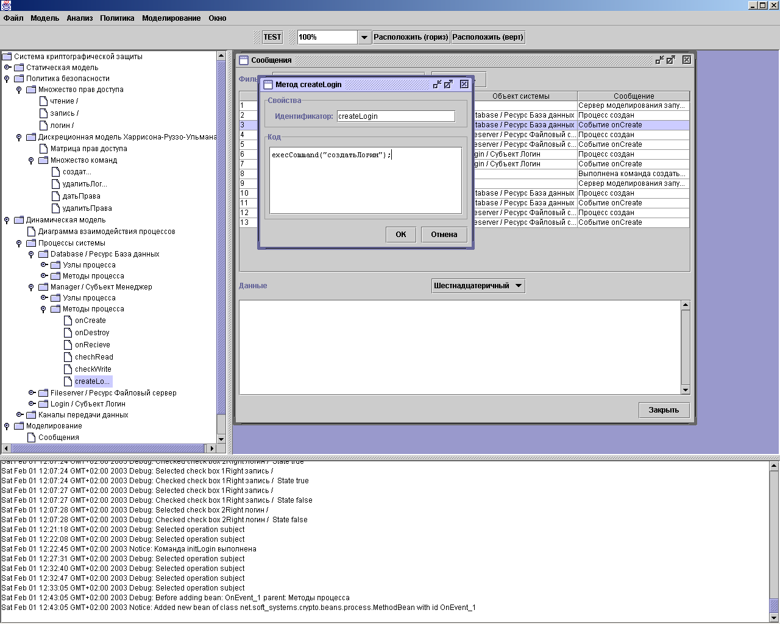Select message row 8 Выполнена команда создать...
The width and height of the screenshot is (780, 624).
pyautogui.click(x=464, y=174)
